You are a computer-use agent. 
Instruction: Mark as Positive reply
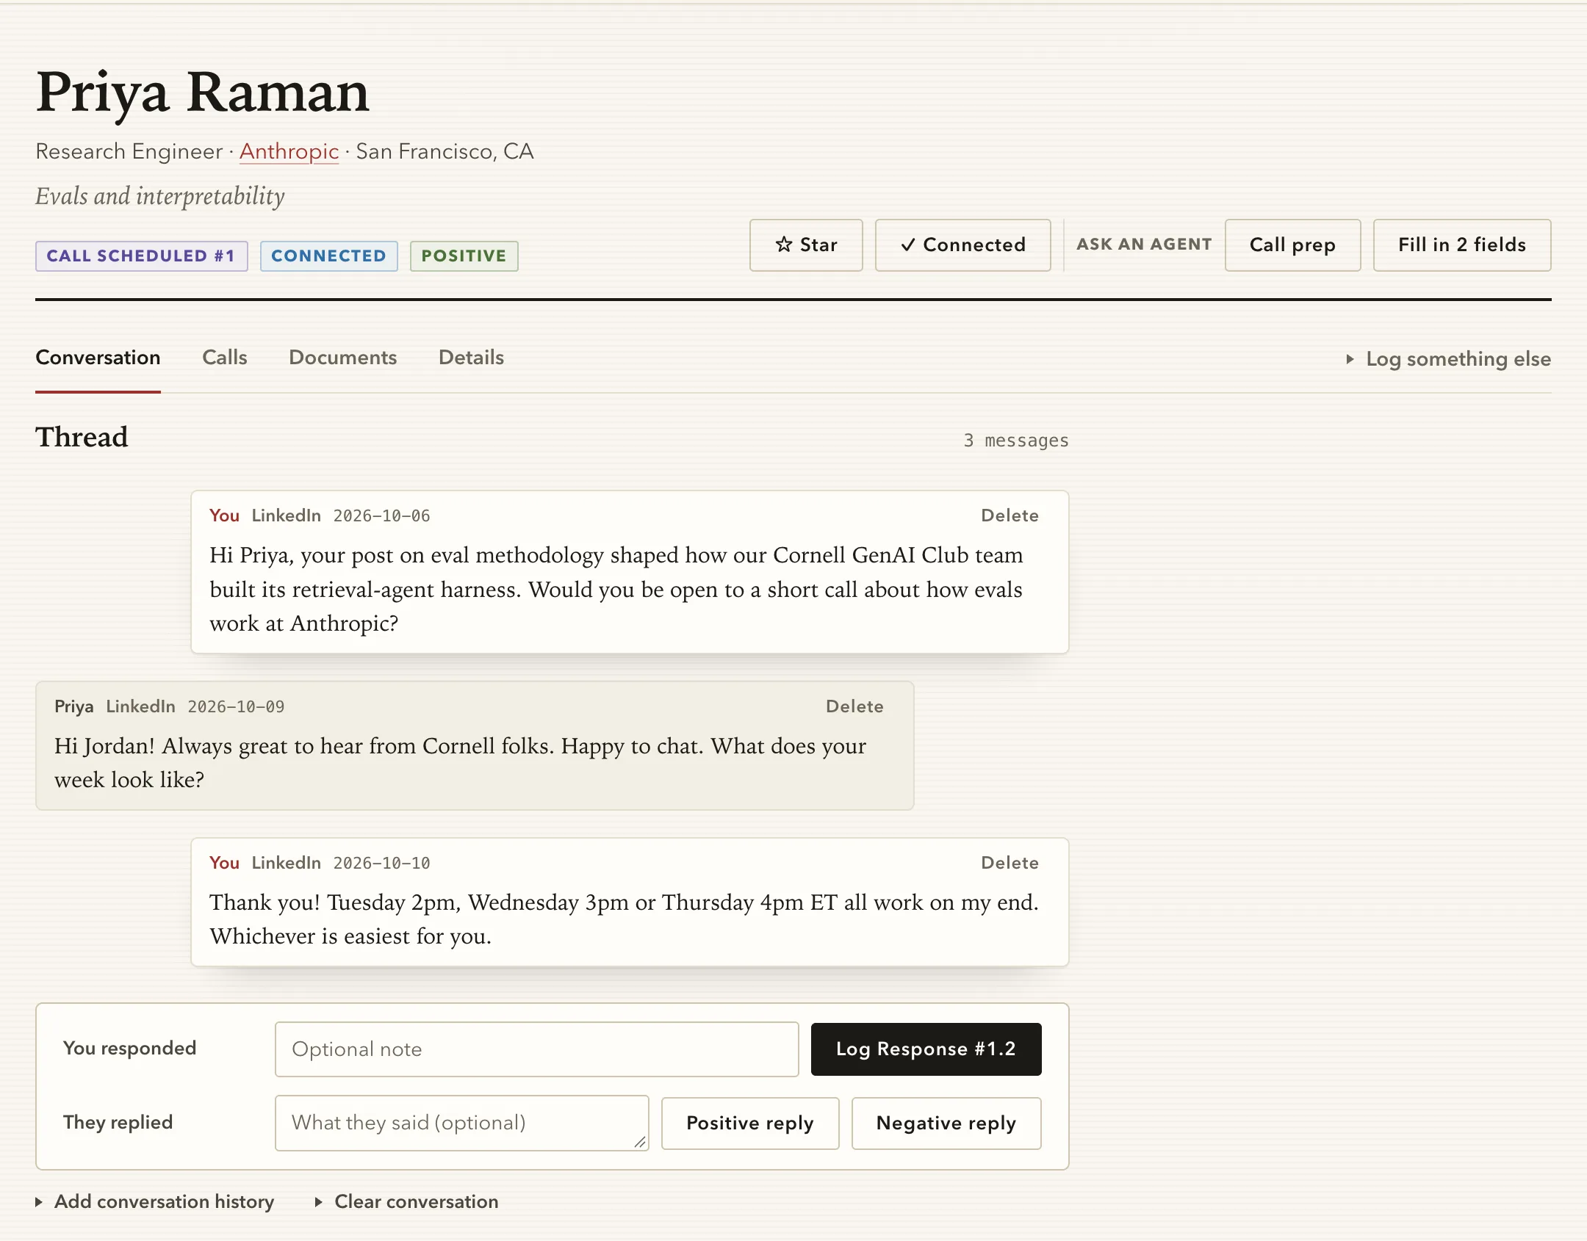pyautogui.click(x=749, y=1123)
